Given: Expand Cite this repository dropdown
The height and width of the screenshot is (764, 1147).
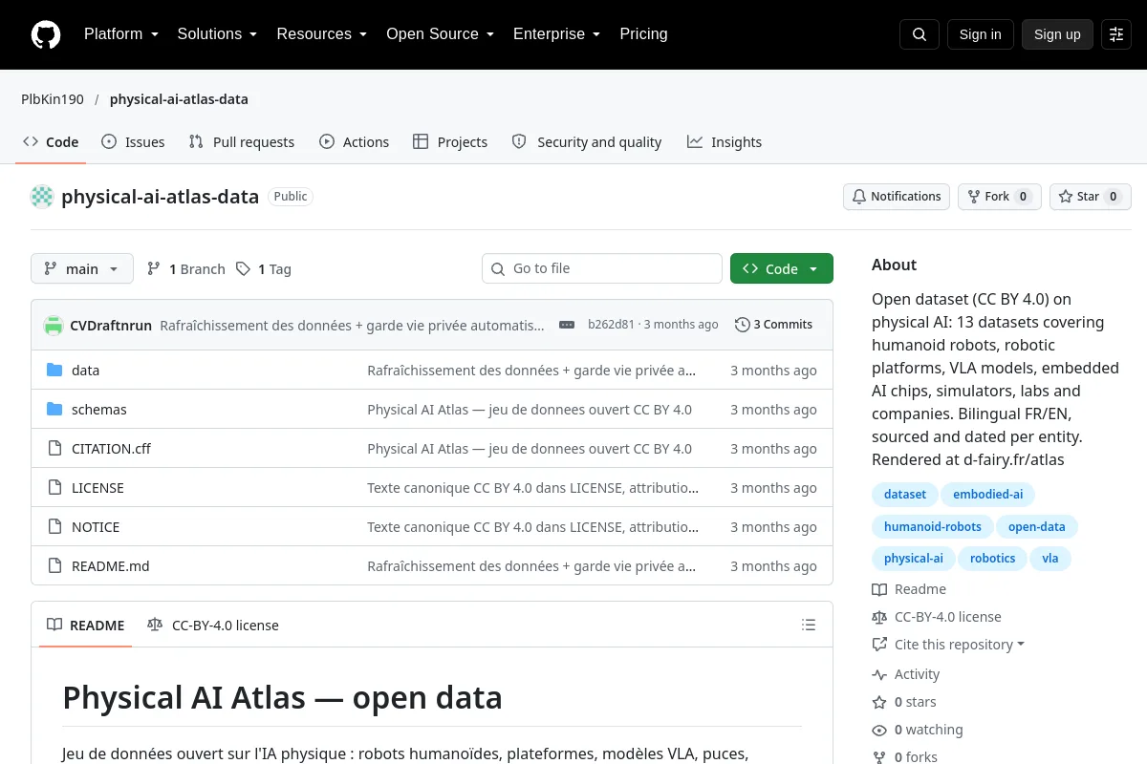Looking at the screenshot, I should [948, 645].
